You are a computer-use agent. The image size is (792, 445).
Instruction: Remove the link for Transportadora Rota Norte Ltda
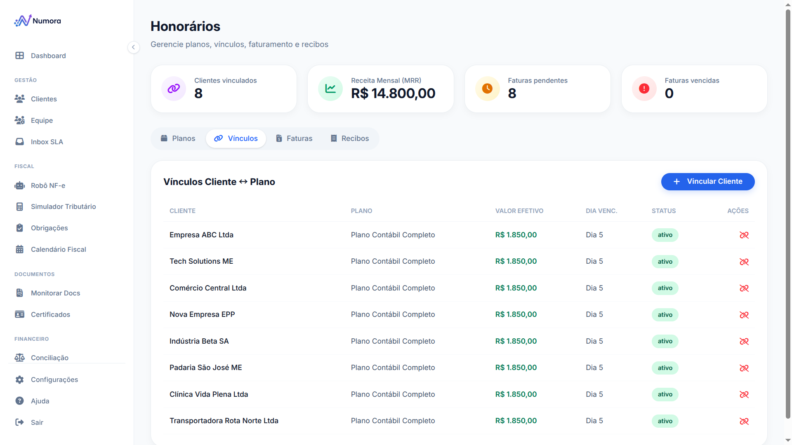point(744,421)
